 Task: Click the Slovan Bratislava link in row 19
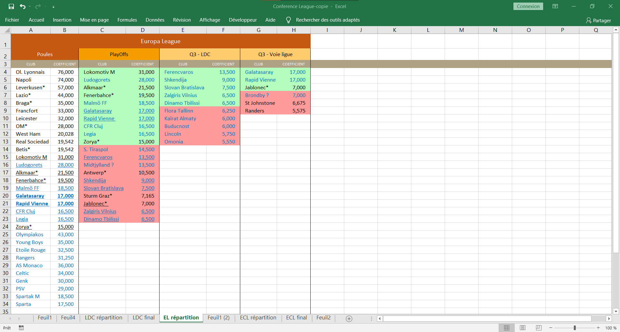coord(104,188)
